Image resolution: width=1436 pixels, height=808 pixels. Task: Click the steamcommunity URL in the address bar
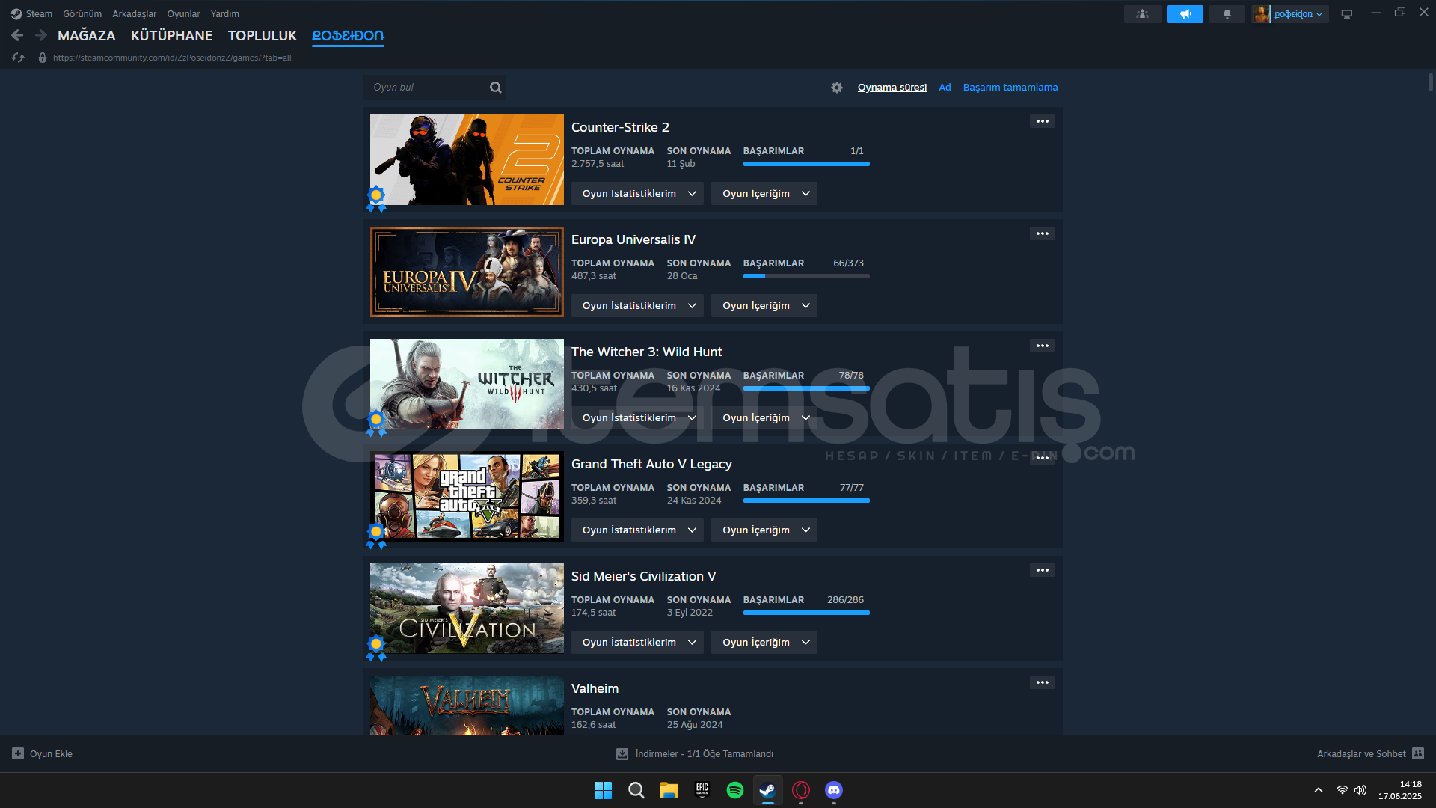tap(172, 58)
